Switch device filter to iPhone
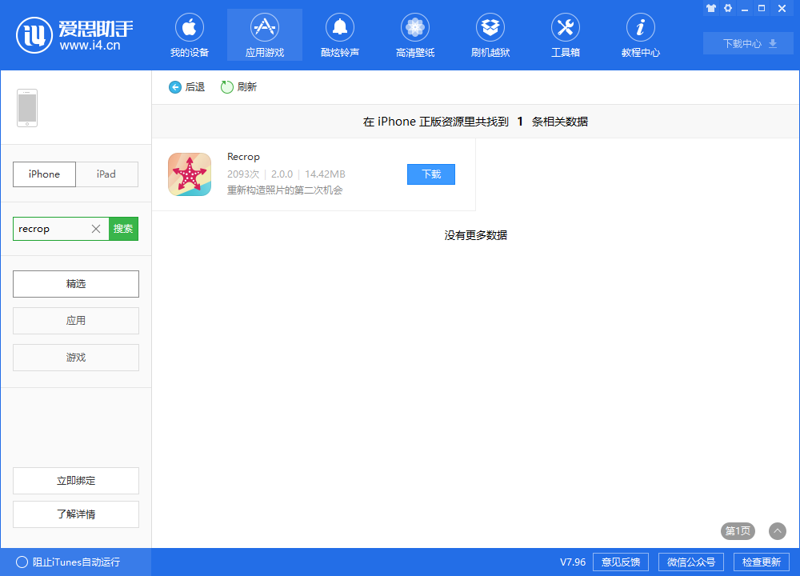800x576 pixels. click(44, 174)
